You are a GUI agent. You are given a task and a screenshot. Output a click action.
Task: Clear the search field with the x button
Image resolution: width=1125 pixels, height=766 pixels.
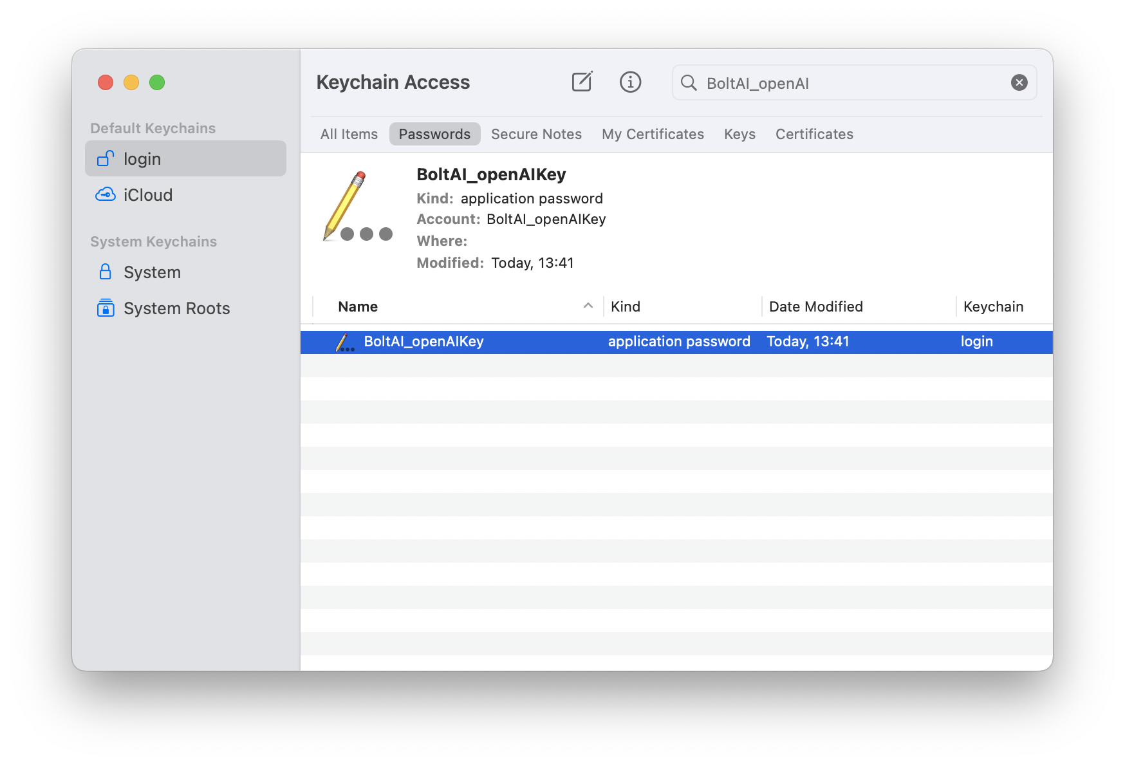pos(1019,82)
